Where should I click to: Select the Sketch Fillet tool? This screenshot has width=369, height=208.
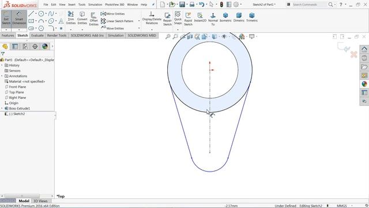point(51,28)
